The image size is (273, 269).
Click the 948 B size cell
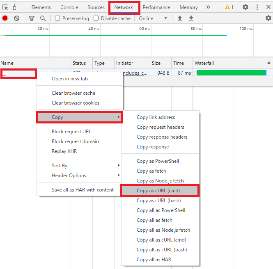[161, 73]
